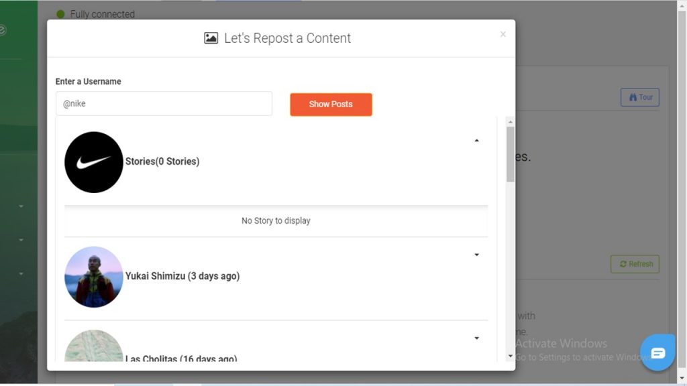Close the repost dialog with the X
Image resolution: width=687 pixels, height=386 pixels.
503,34
